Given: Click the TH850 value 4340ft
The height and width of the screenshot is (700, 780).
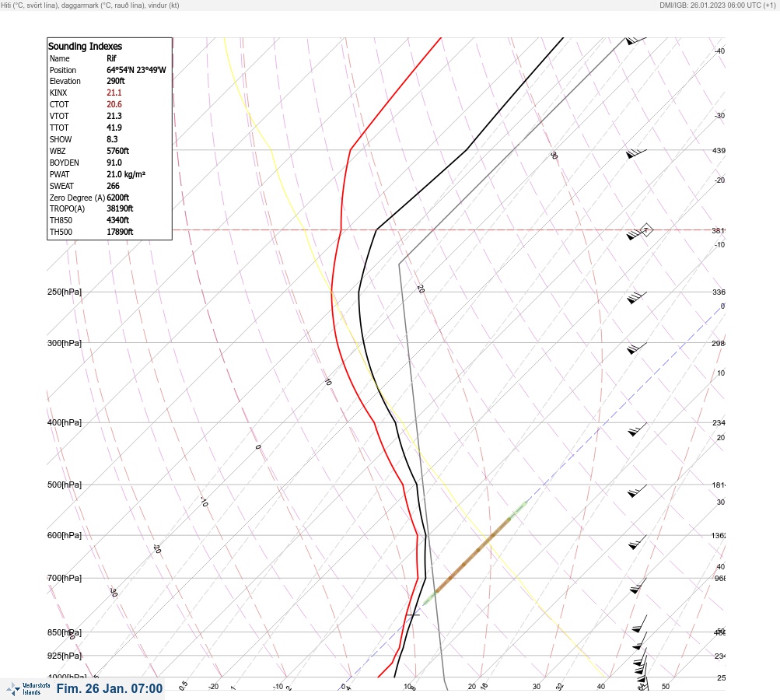Looking at the screenshot, I should [x=118, y=220].
